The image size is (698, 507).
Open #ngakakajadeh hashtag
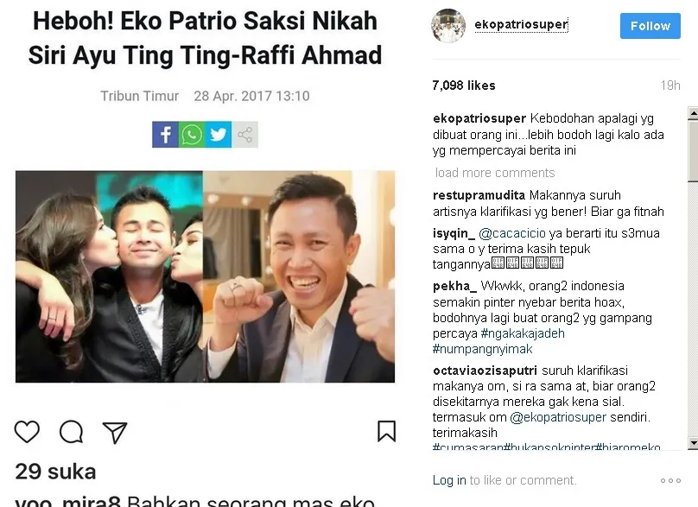[x=523, y=333]
